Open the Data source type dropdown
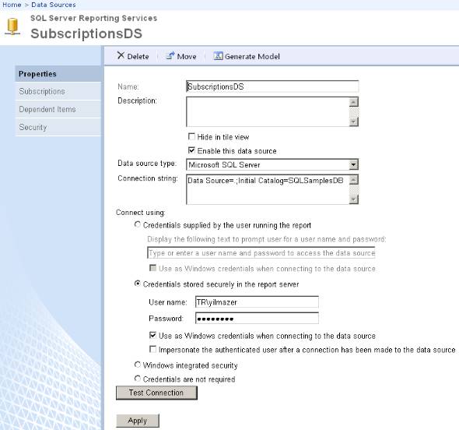 pos(354,164)
